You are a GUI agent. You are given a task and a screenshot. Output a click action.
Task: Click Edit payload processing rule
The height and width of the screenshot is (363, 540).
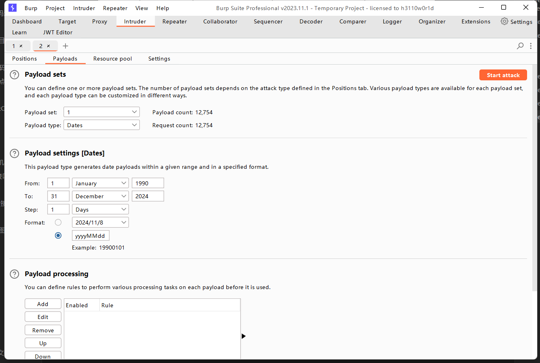43,317
